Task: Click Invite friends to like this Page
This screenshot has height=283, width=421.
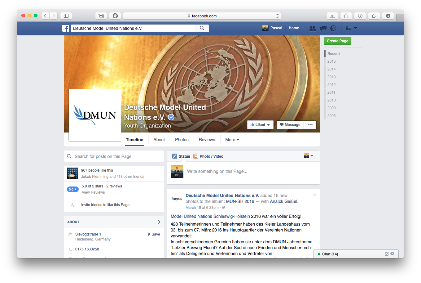Action: (x=105, y=205)
